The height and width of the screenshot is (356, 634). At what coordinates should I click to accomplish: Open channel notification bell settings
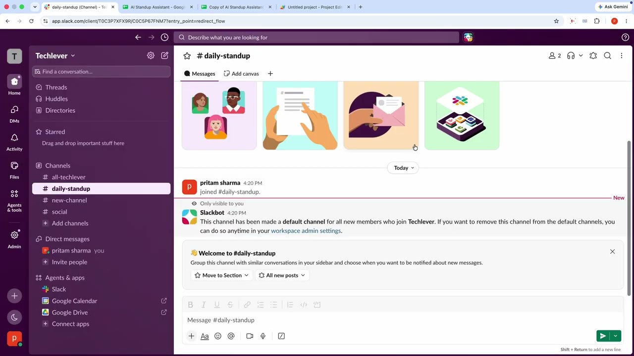[x=593, y=56]
